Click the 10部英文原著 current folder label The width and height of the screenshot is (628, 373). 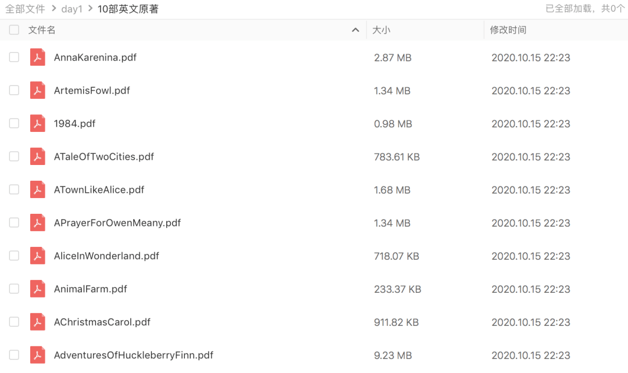click(128, 9)
